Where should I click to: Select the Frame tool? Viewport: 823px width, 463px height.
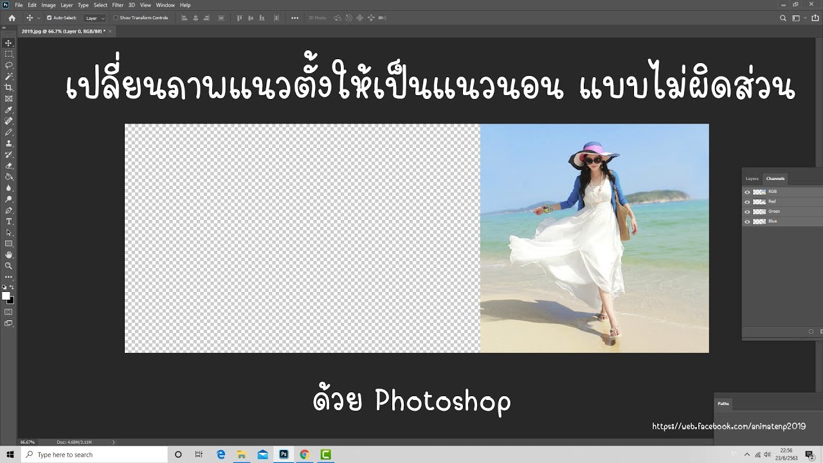pos(8,98)
